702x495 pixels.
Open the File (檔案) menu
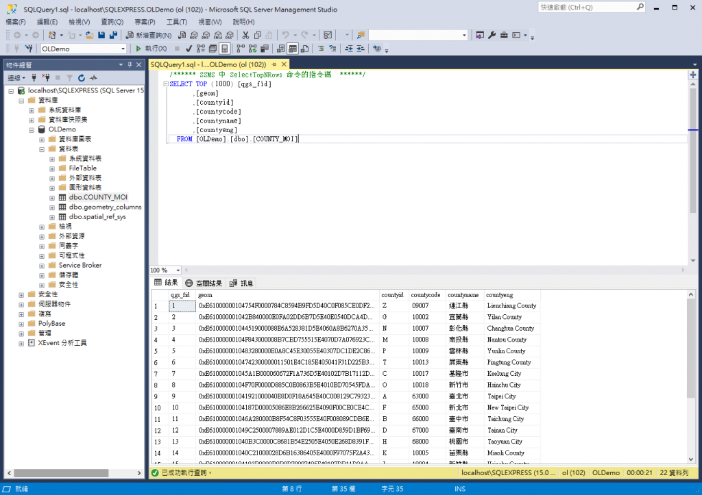pos(16,21)
